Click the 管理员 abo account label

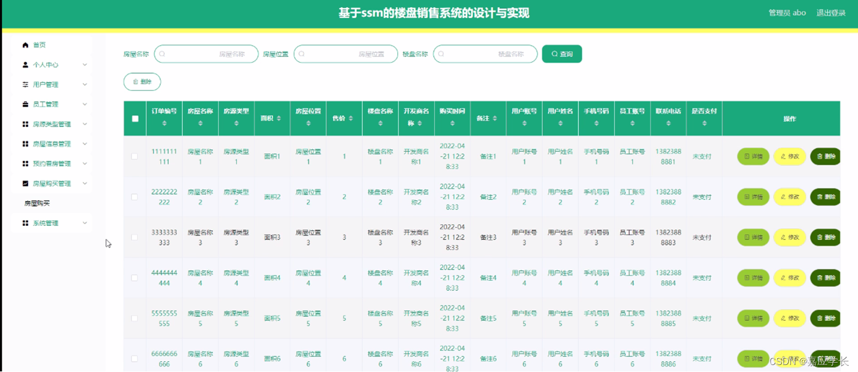(x=787, y=13)
